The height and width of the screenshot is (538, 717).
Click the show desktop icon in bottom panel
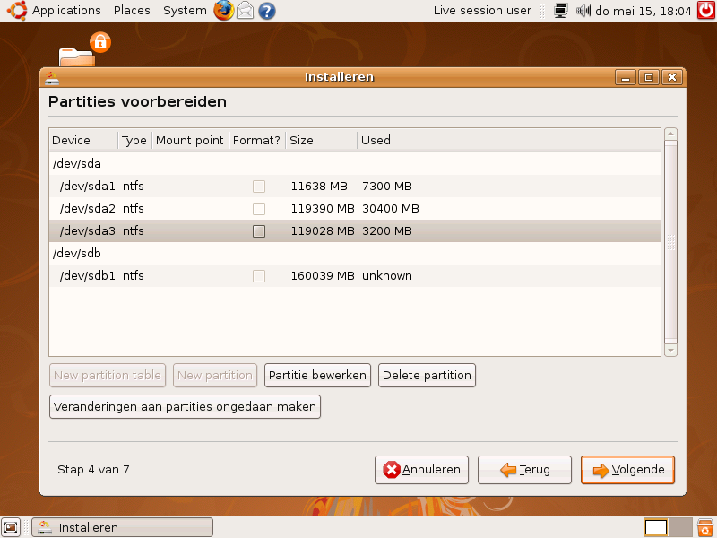click(x=11, y=527)
